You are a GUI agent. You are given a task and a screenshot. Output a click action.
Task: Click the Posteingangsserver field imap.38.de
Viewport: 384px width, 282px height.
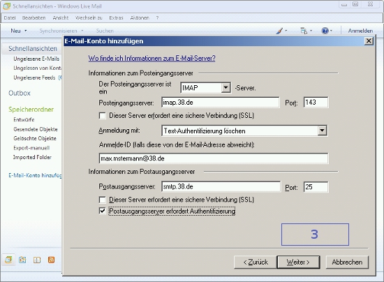click(220, 103)
